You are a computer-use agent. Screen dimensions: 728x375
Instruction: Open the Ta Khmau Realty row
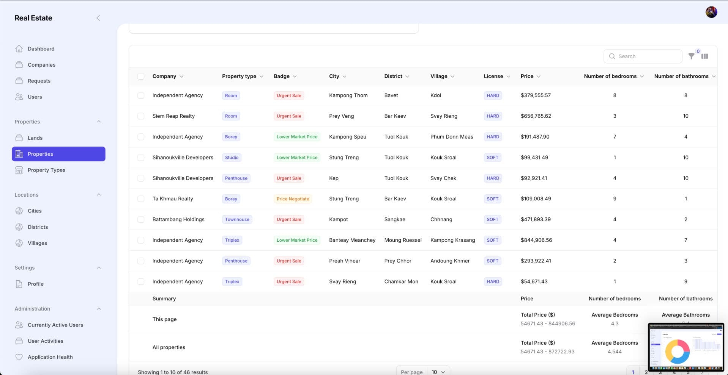click(x=423, y=199)
